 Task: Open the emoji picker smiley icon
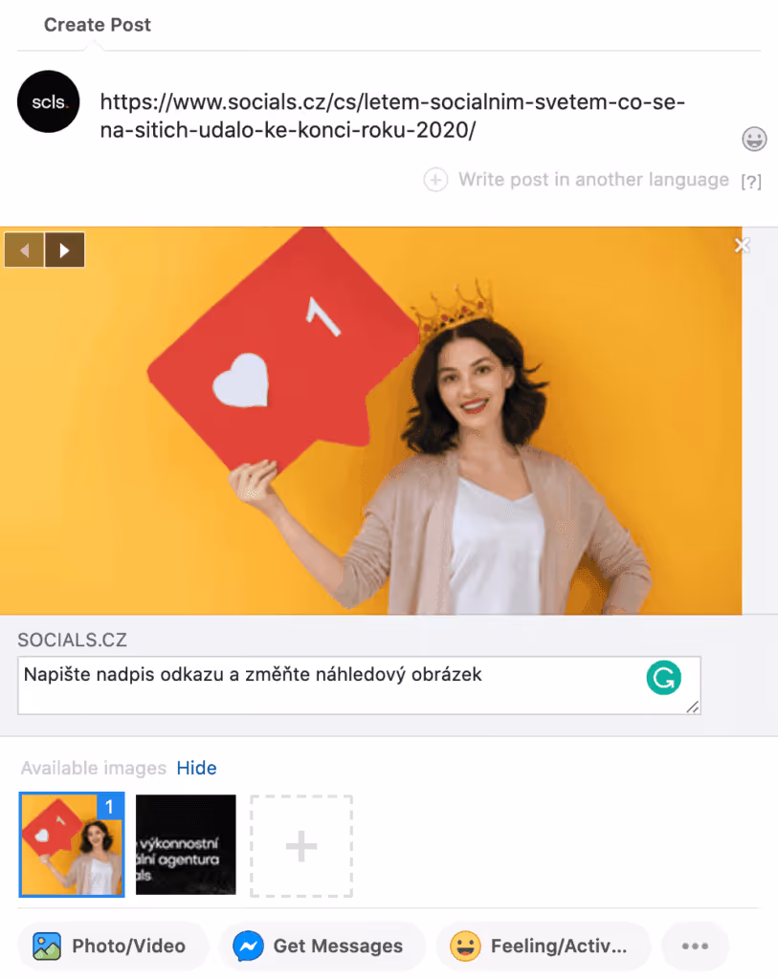(x=754, y=139)
